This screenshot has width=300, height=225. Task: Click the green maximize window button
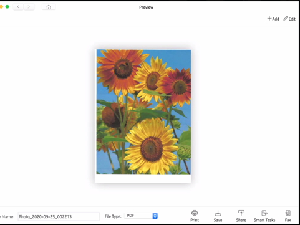pyautogui.click(x=7, y=7)
